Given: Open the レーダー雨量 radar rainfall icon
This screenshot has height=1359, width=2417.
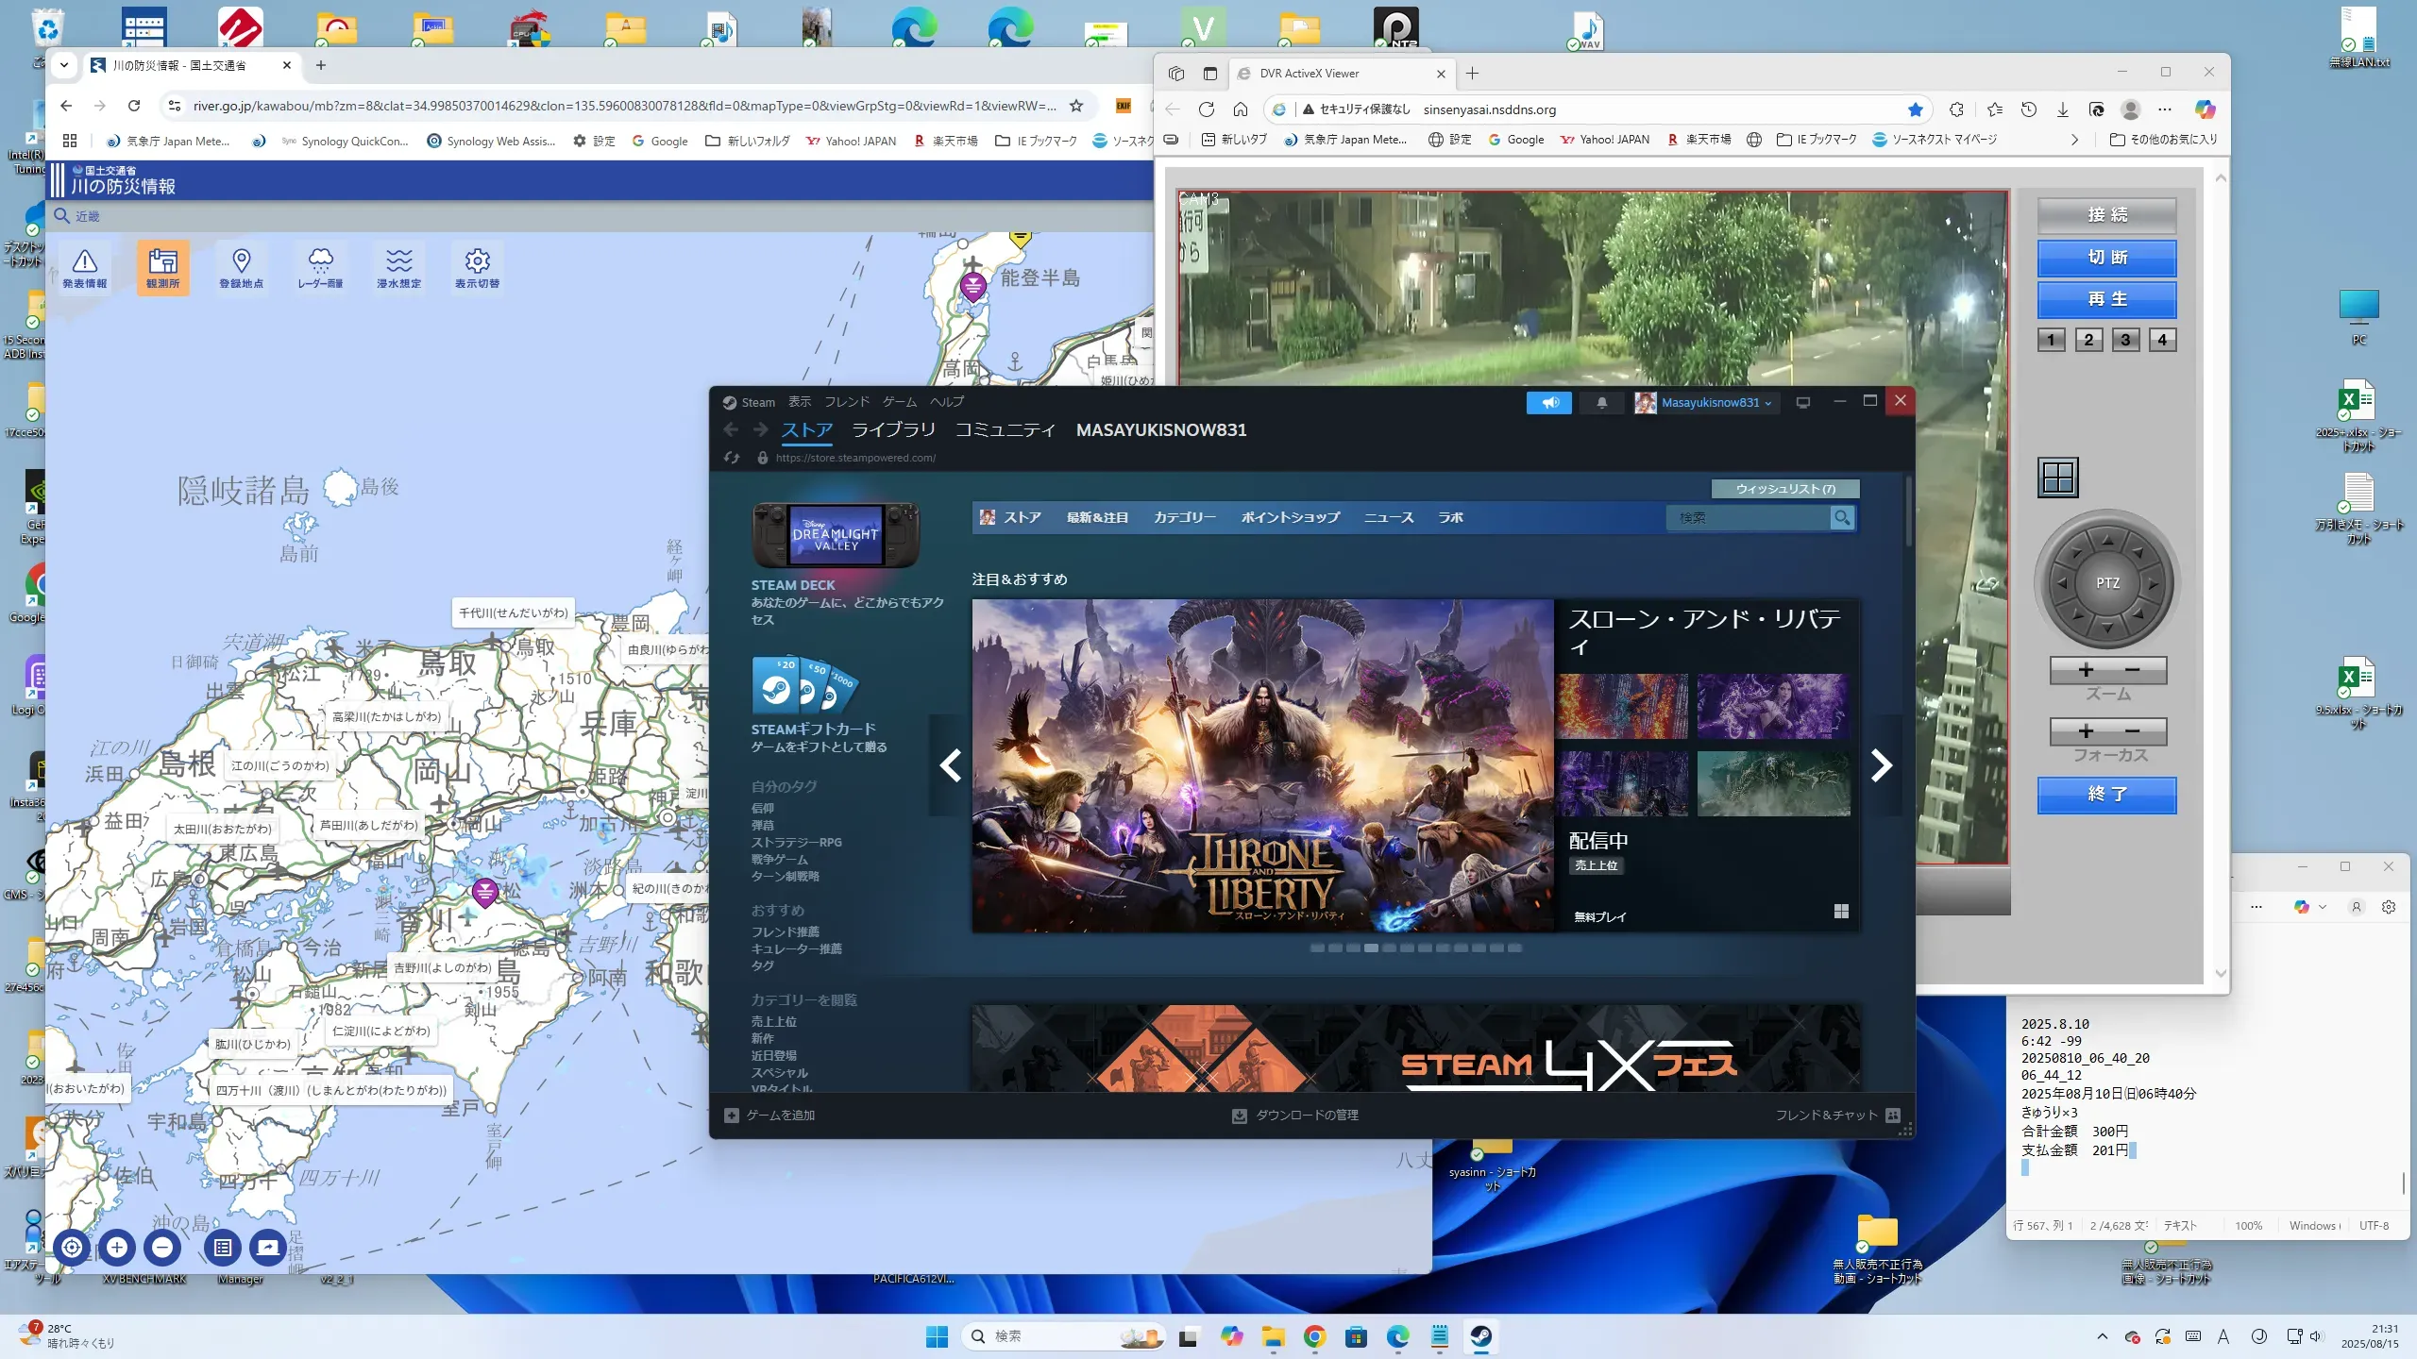Looking at the screenshot, I should tap(320, 267).
